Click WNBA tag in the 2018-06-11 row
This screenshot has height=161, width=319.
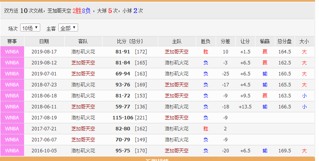click(x=12, y=106)
